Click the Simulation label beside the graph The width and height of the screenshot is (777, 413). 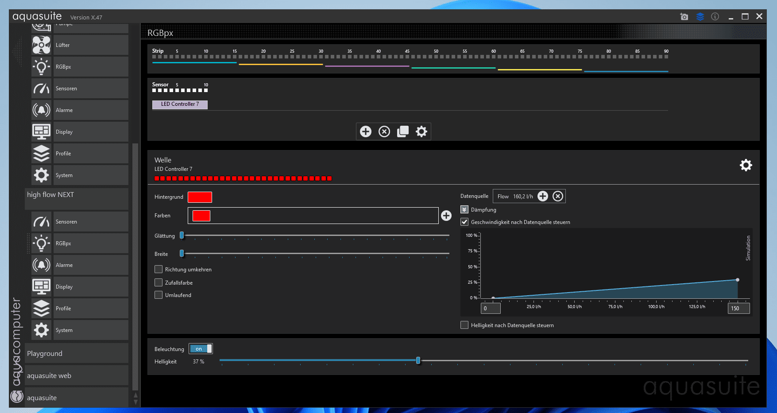point(748,248)
